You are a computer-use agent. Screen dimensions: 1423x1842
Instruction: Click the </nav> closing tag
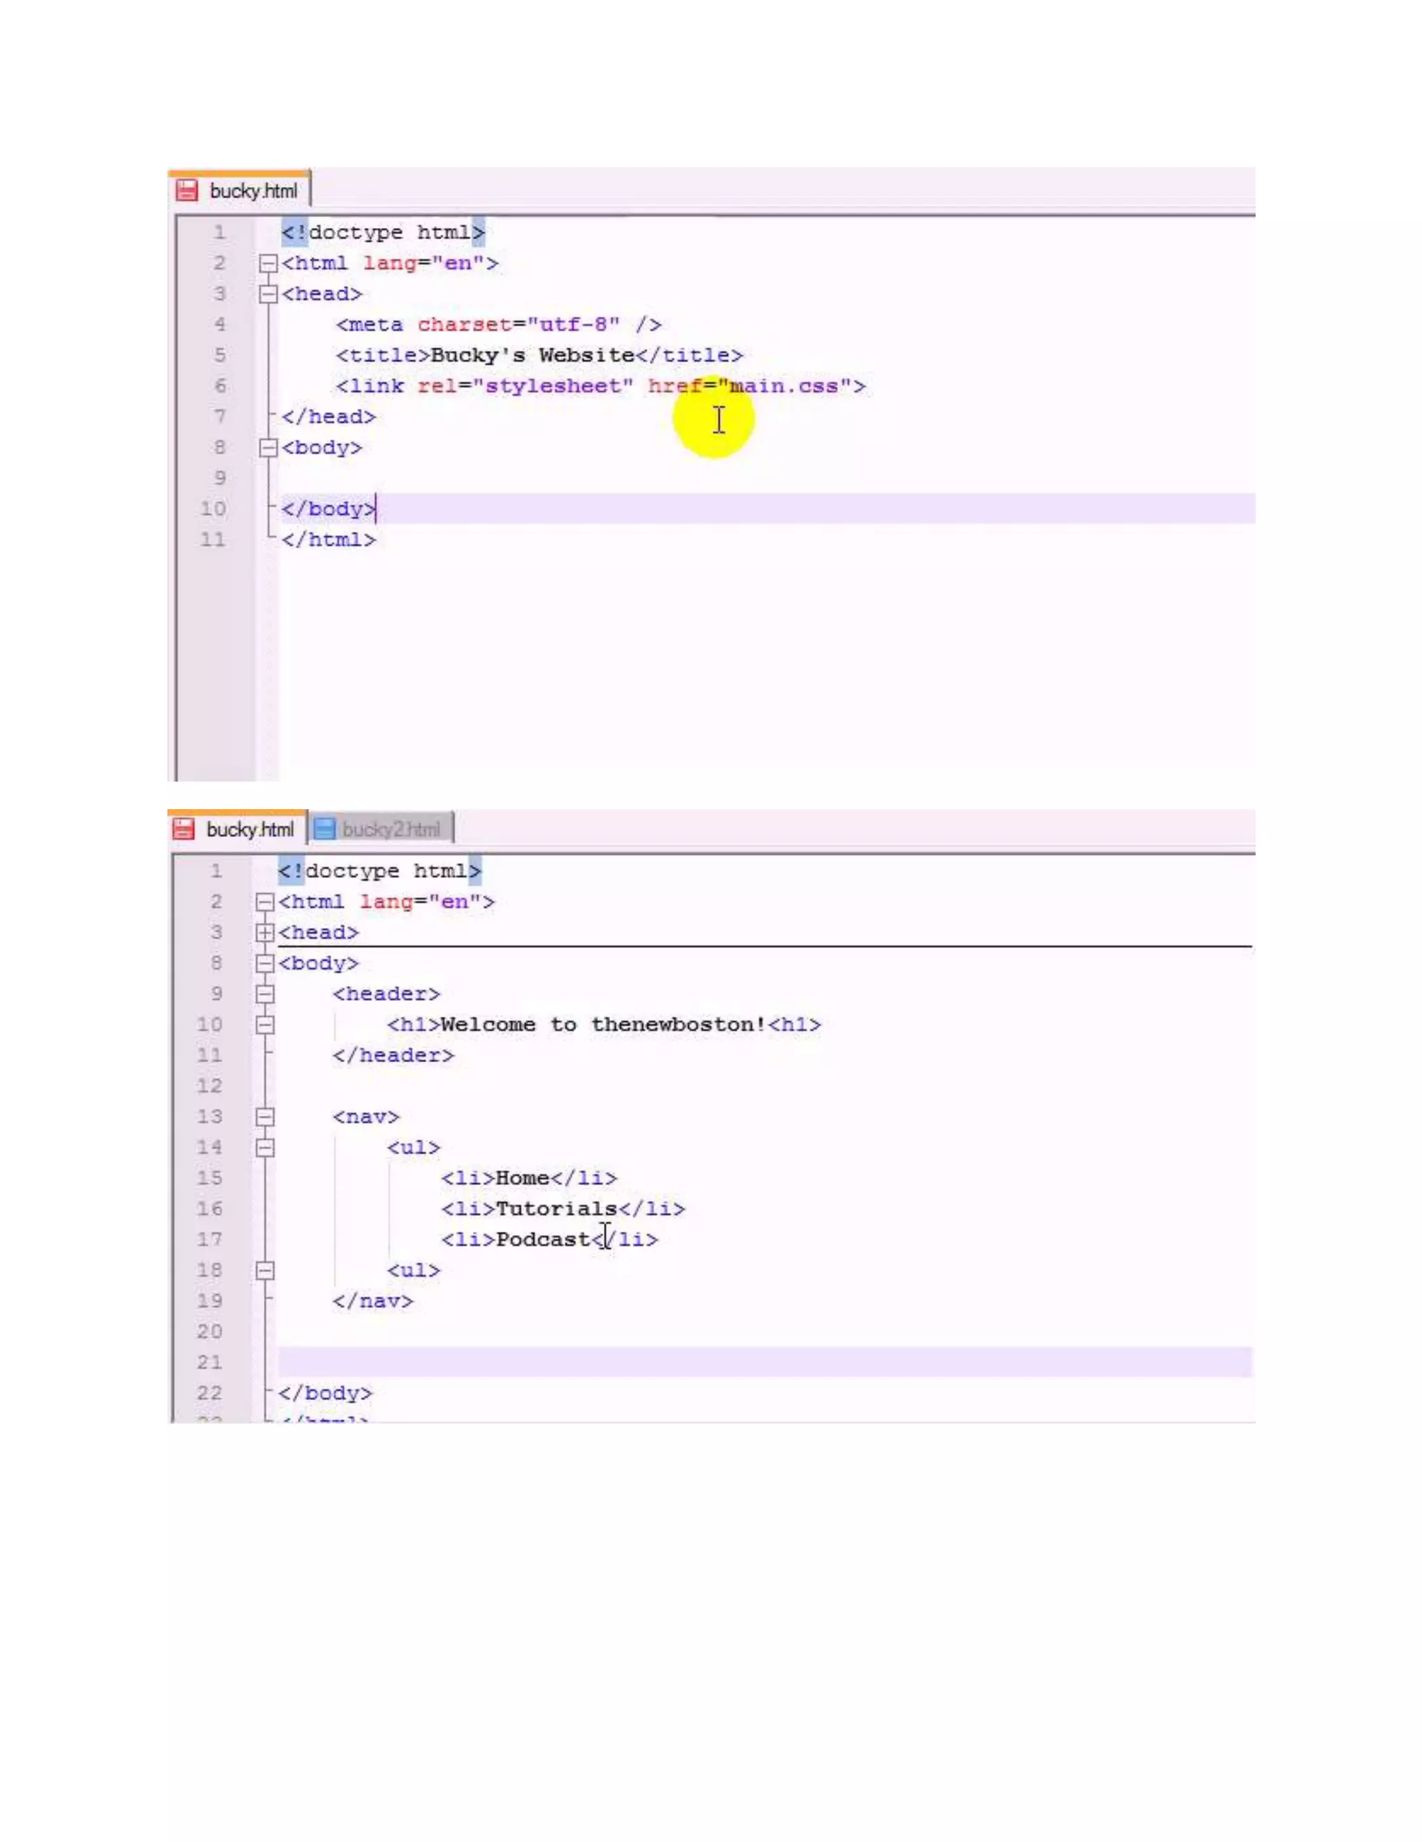(x=372, y=1301)
